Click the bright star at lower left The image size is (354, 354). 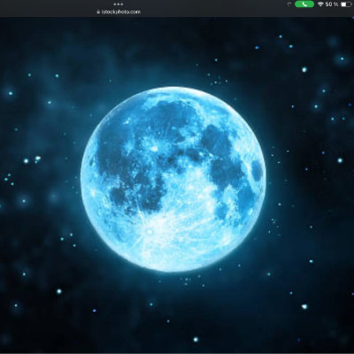pyautogui.click(x=59, y=291)
